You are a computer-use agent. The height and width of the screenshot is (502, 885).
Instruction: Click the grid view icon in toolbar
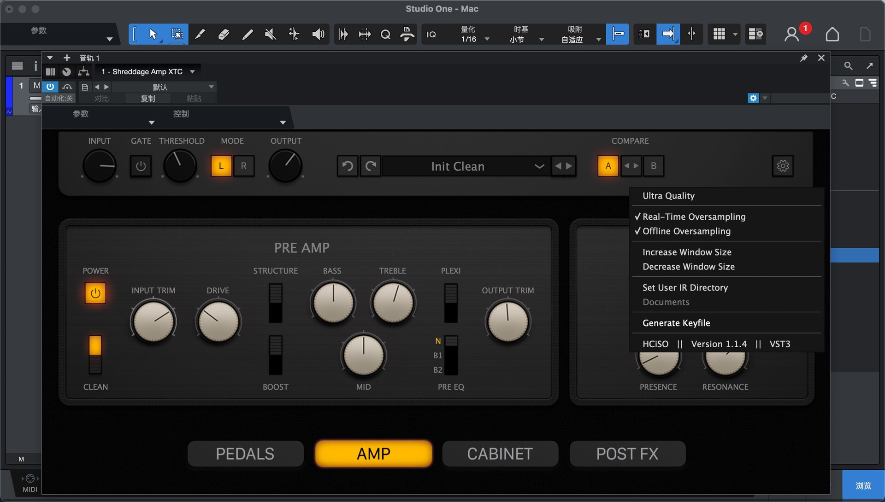tap(719, 34)
